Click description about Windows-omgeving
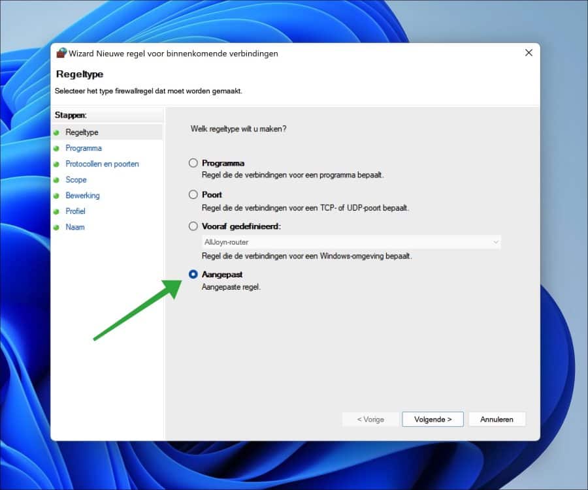The image size is (588, 490). click(x=307, y=256)
